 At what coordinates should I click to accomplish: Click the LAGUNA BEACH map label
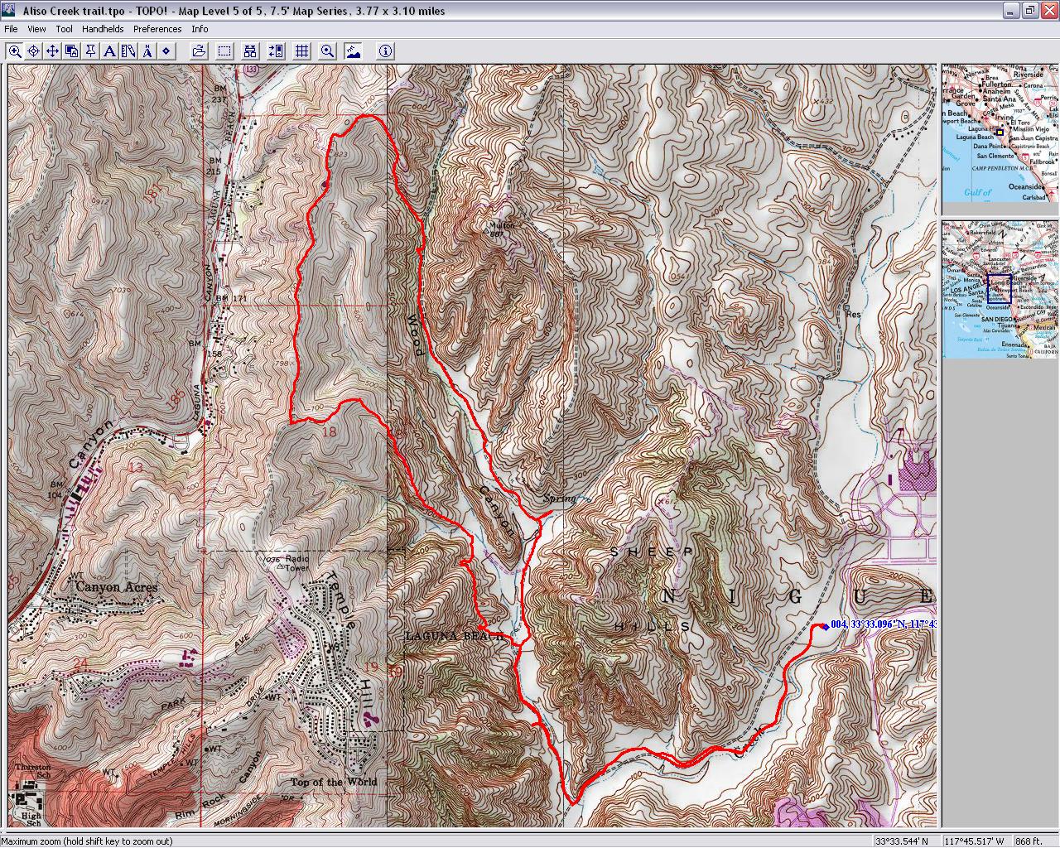(x=454, y=636)
